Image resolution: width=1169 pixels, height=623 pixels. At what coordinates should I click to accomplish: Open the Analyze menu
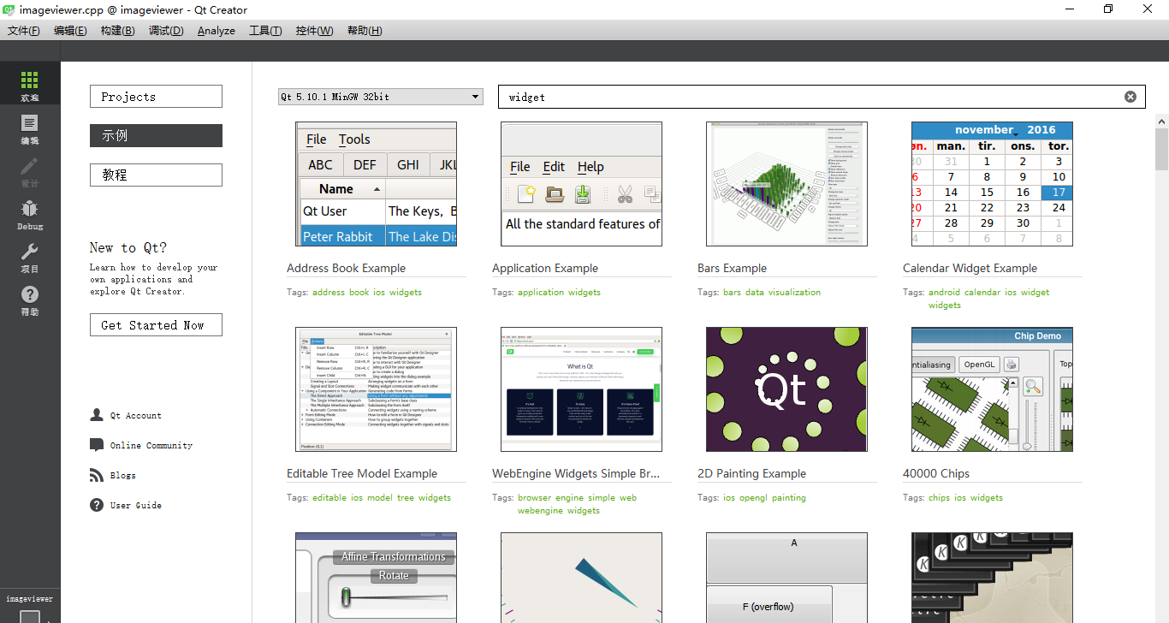pyautogui.click(x=216, y=31)
